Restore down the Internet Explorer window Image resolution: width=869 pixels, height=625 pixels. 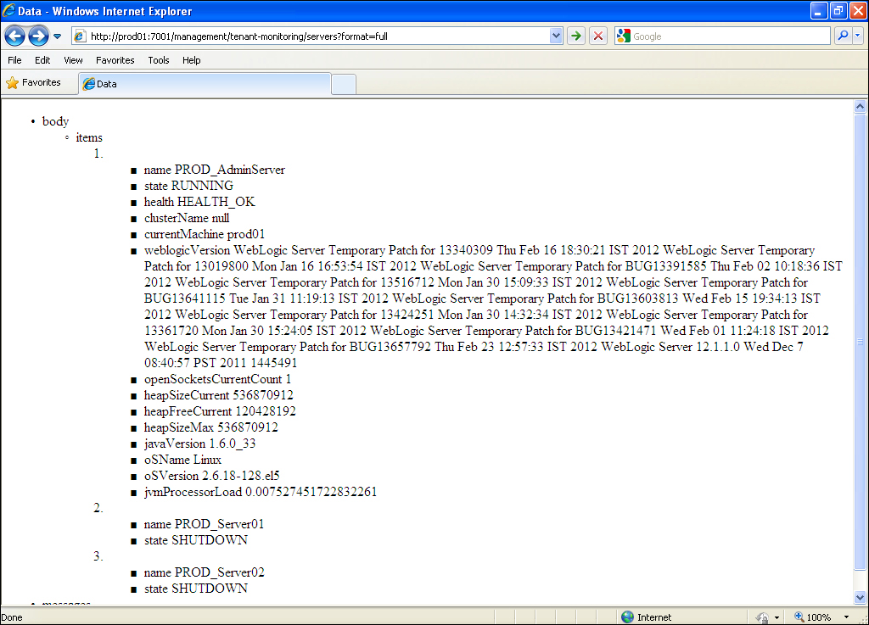pyautogui.click(x=838, y=10)
